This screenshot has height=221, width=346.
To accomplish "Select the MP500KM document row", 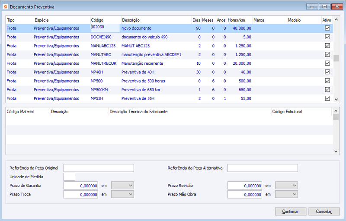I will point(170,90).
